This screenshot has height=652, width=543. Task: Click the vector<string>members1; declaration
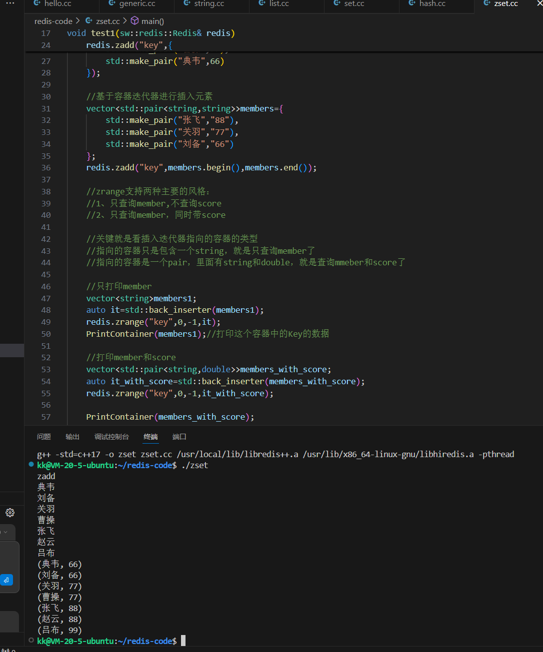(x=141, y=298)
